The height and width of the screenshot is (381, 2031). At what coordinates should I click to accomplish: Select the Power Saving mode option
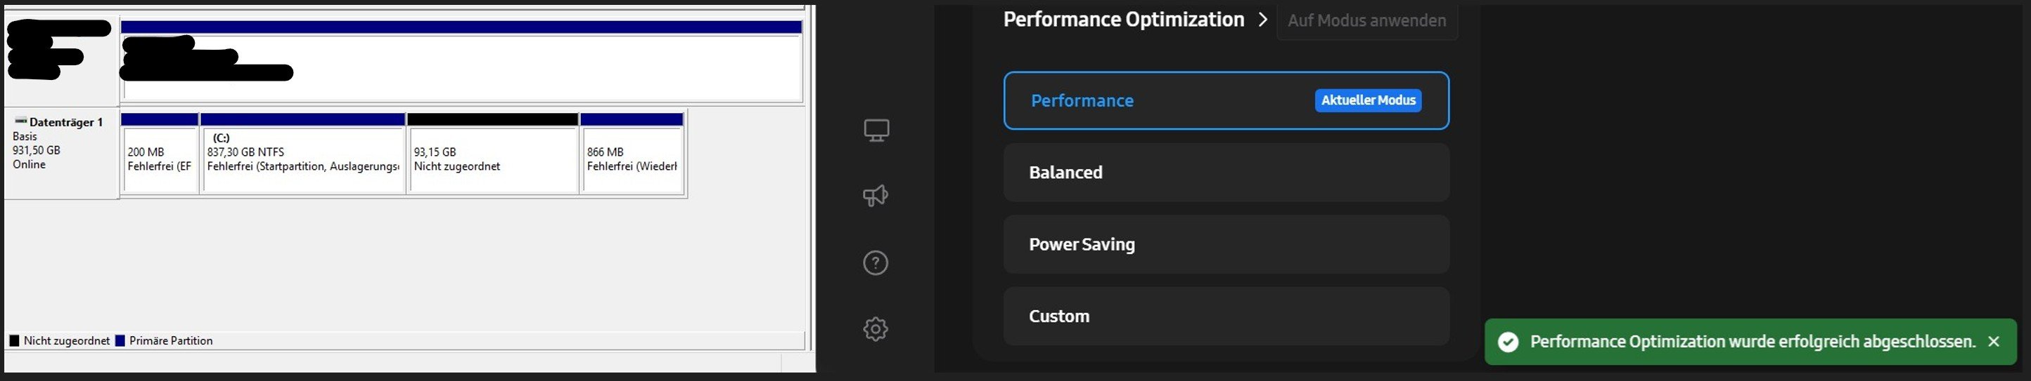coord(1226,244)
